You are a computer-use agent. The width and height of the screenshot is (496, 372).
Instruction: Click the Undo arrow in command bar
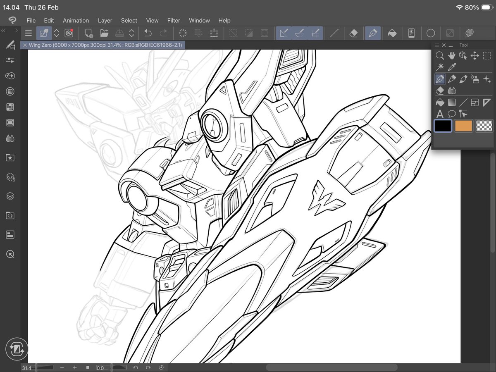[x=148, y=33]
